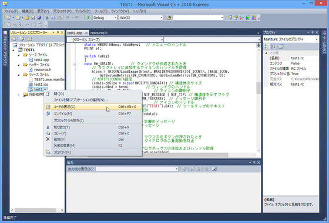Screen dimensions: 329x223
Task: Open the Output source selection dropdown
Action: pos(176,169)
